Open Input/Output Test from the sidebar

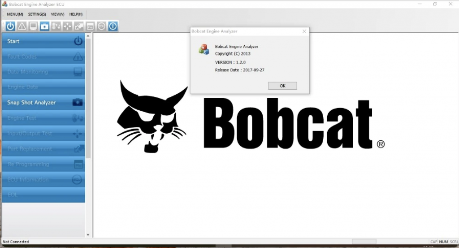pos(43,134)
